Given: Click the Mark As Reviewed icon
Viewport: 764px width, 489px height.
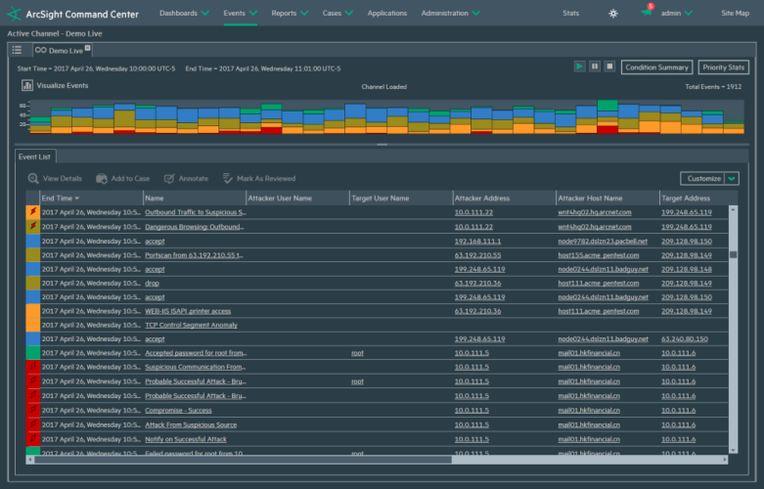Looking at the screenshot, I should tap(228, 179).
